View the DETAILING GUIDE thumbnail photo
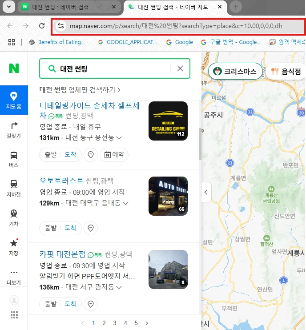Screen dimensions: 306x330 tap(168, 121)
